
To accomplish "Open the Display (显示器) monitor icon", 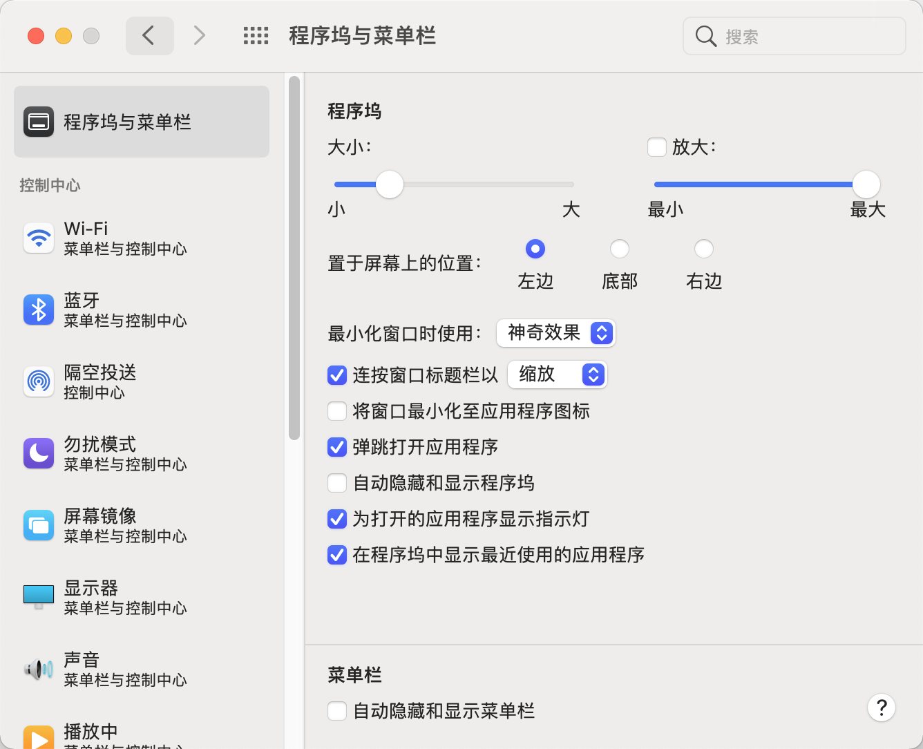I will pos(39,596).
